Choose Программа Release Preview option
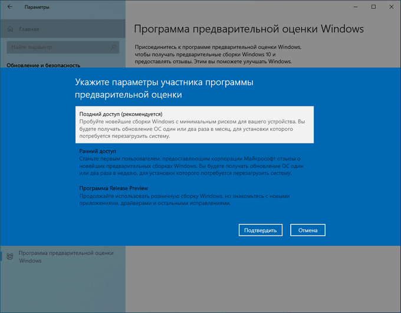This screenshot has height=313, width=401. coord(195,195)
